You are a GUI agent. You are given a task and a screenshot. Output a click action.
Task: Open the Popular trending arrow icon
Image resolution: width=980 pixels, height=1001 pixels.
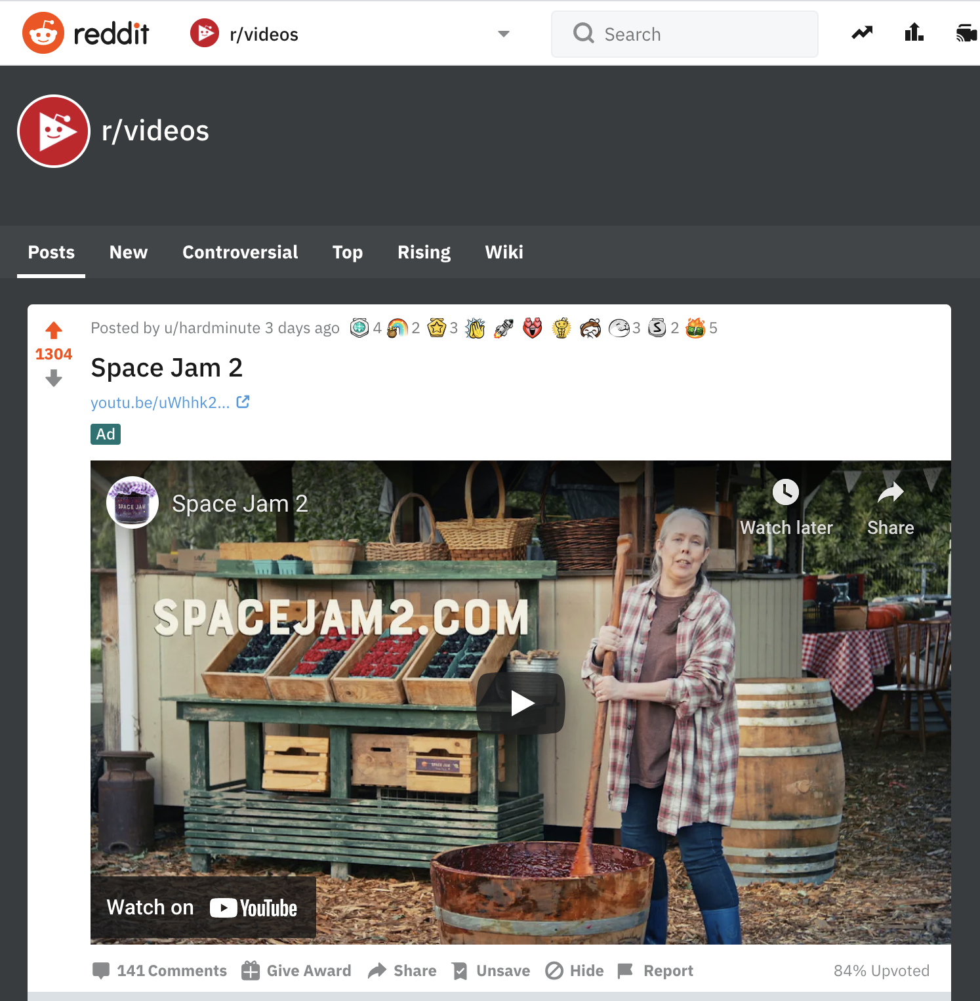(x=862, y=33)
